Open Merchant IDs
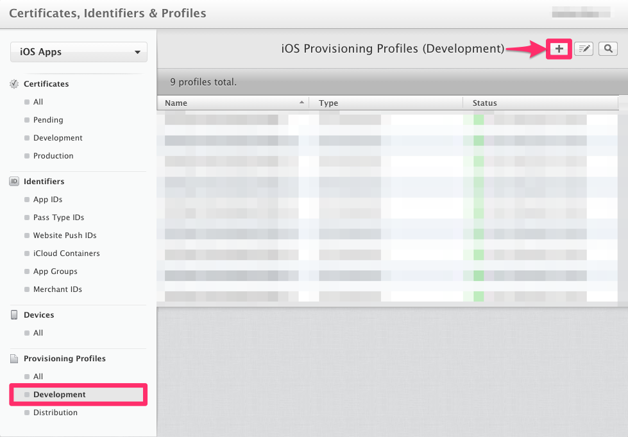The height and width of the screenshot is (437, 628). (57, 289)
